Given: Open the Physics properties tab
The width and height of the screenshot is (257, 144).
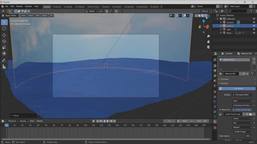Looking at the screenshot, I should coord(215,107).
